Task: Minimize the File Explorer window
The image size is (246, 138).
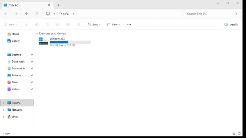Action: [218, 3]
